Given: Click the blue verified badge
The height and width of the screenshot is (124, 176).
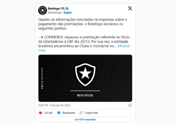Looking at the screenshot, I should click(67, 8).
